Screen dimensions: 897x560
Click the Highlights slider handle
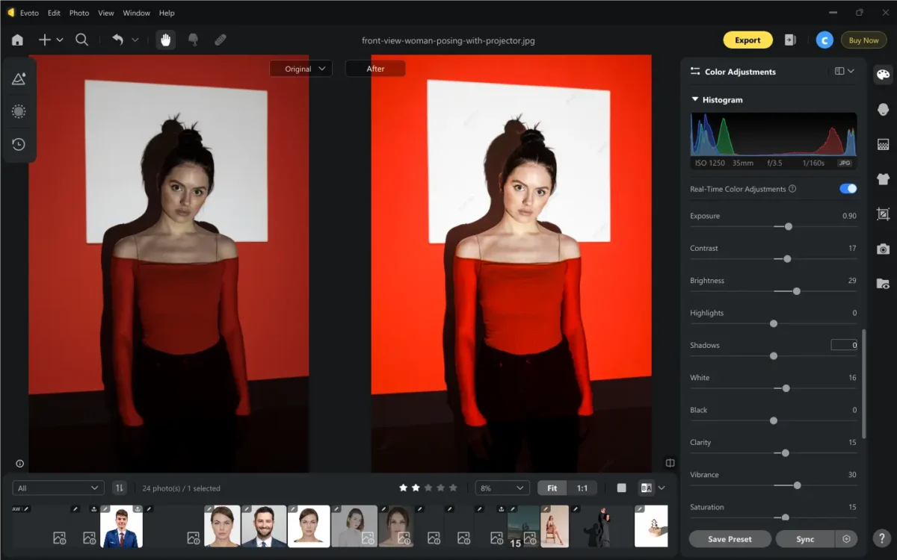pos(774,323)
